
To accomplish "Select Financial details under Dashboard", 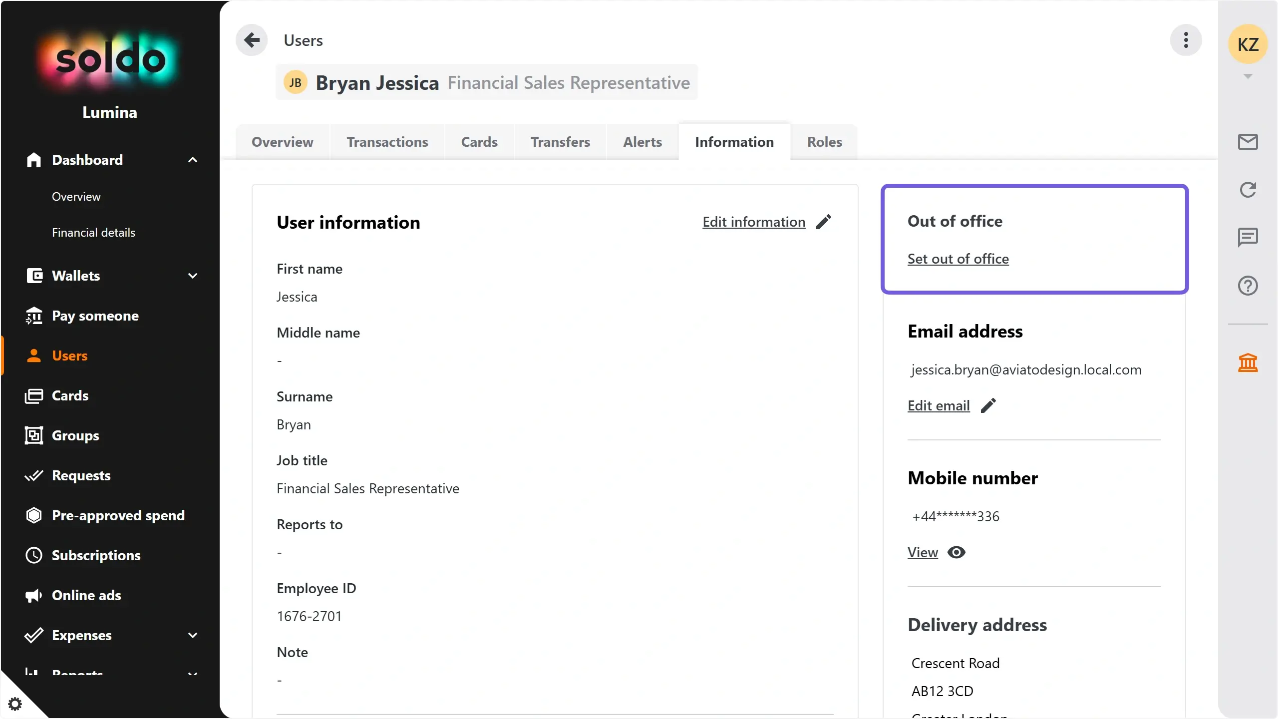I will point(93,233).
